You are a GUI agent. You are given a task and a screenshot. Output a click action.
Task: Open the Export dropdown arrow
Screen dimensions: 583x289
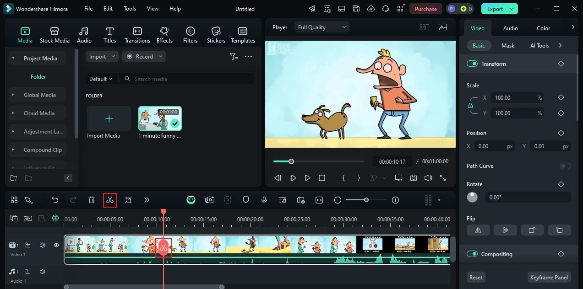512,9
